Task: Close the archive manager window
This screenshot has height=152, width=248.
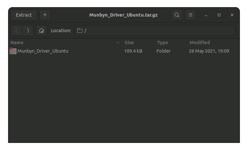Action: click(232, 15)
